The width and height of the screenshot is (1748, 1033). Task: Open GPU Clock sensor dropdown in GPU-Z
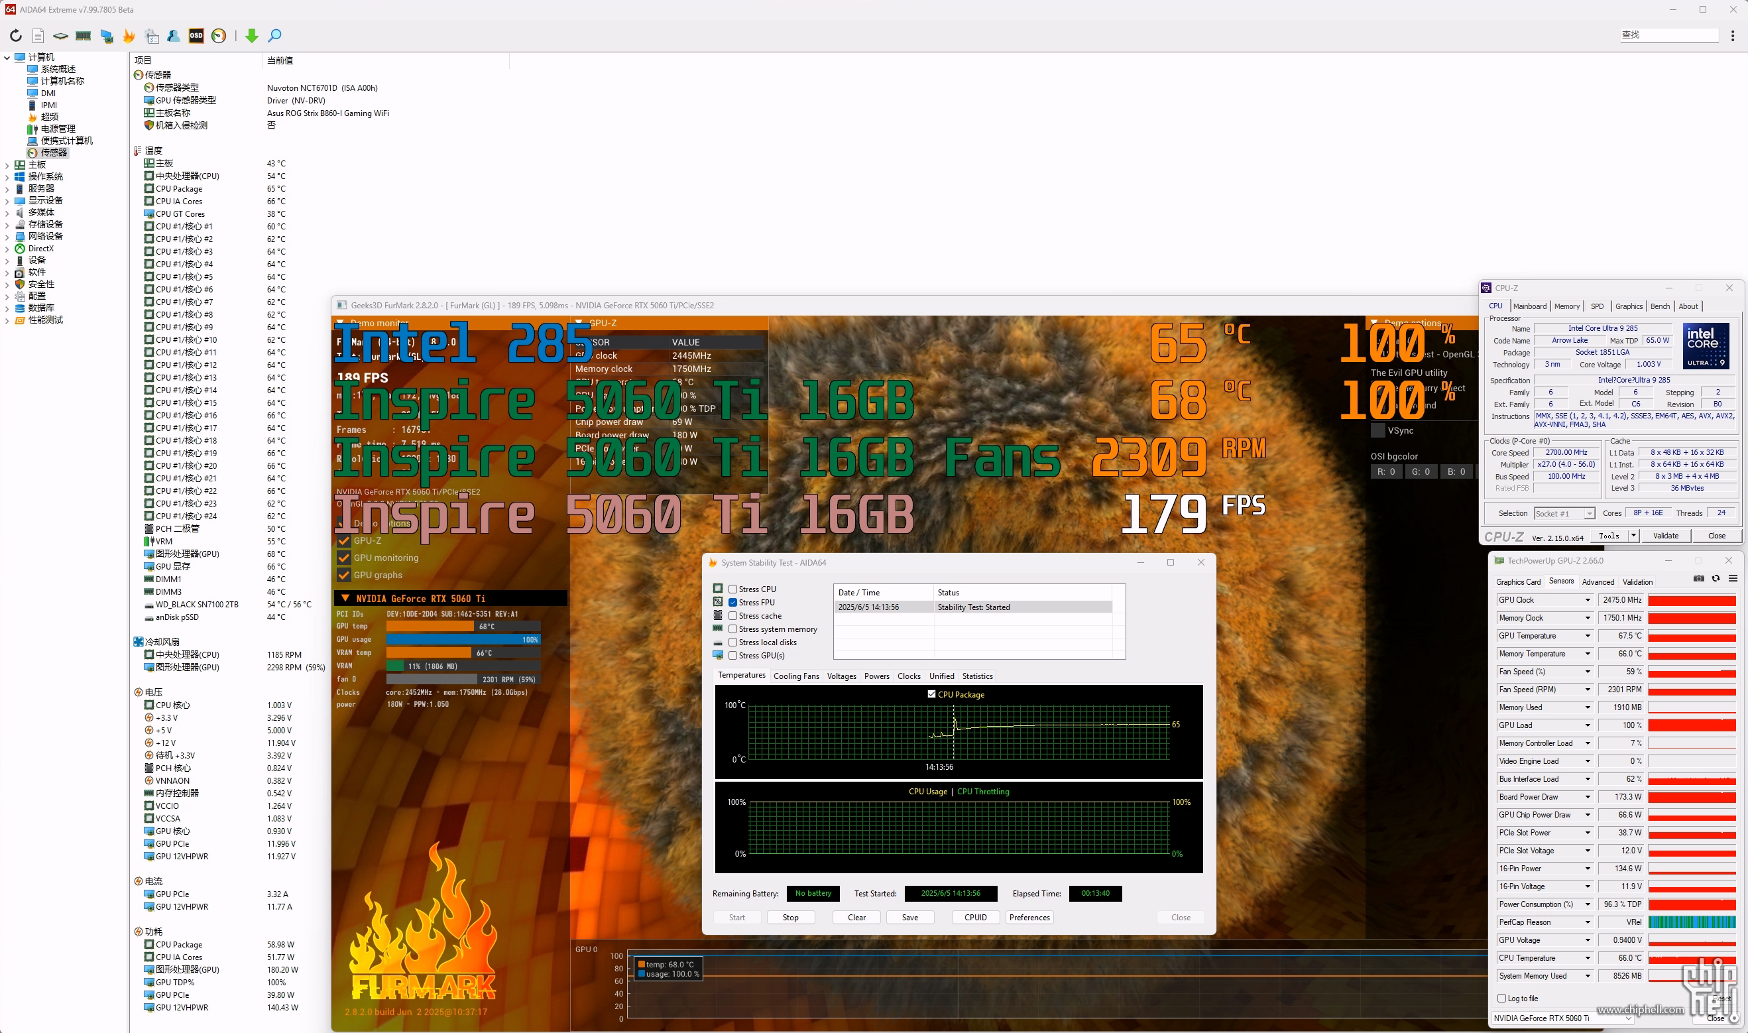click(1588, 600)
